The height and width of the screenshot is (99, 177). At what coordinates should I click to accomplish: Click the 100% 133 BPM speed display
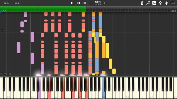[98, 3]
